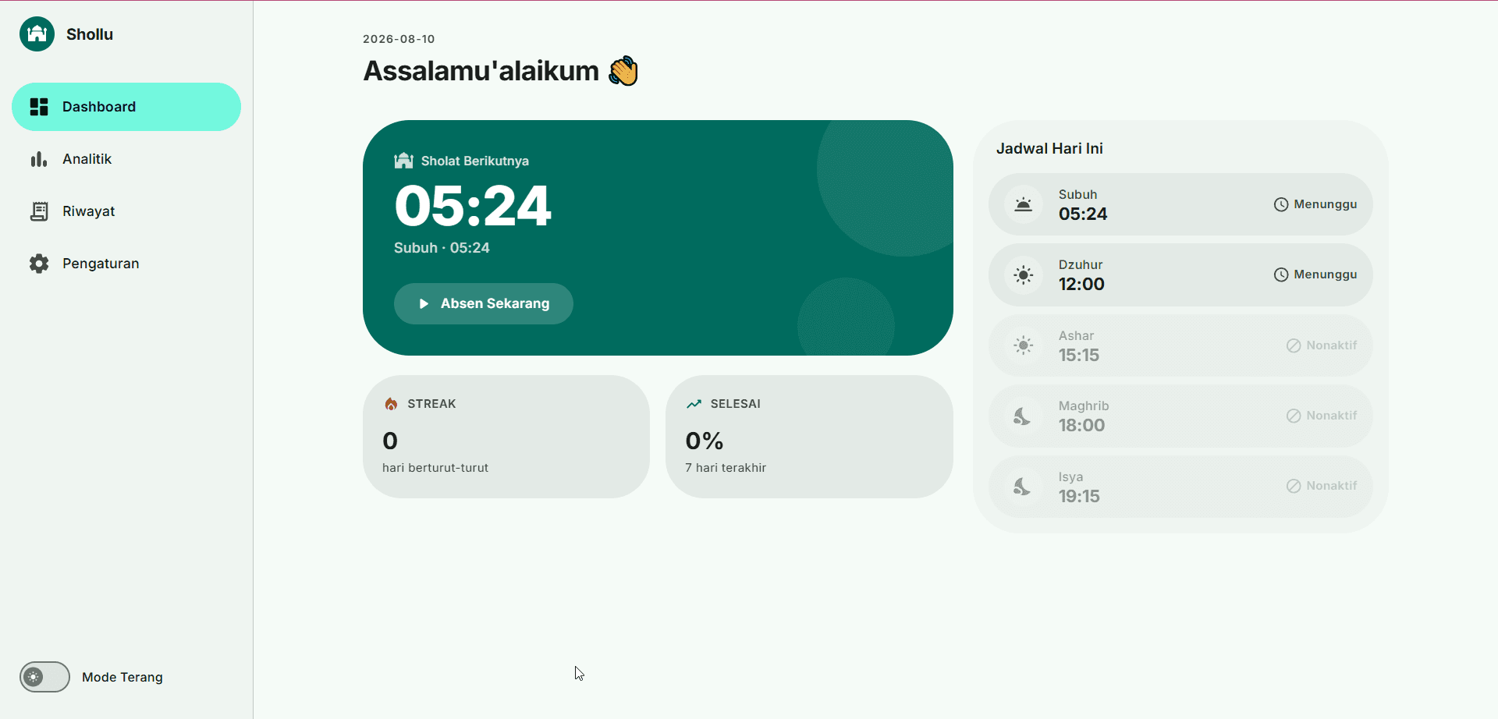This screenshot has width=1498, height=719.
Task: Select the Dzuhur 12:00 schedule row
Action: [x=1180, y=274]
